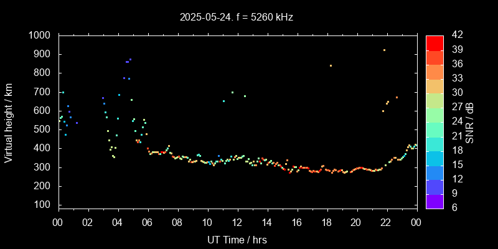The width and height of the screenshot is (498, 249).
Task: Click the 18 tick on the time axis
Action: (x=326, y=222)
